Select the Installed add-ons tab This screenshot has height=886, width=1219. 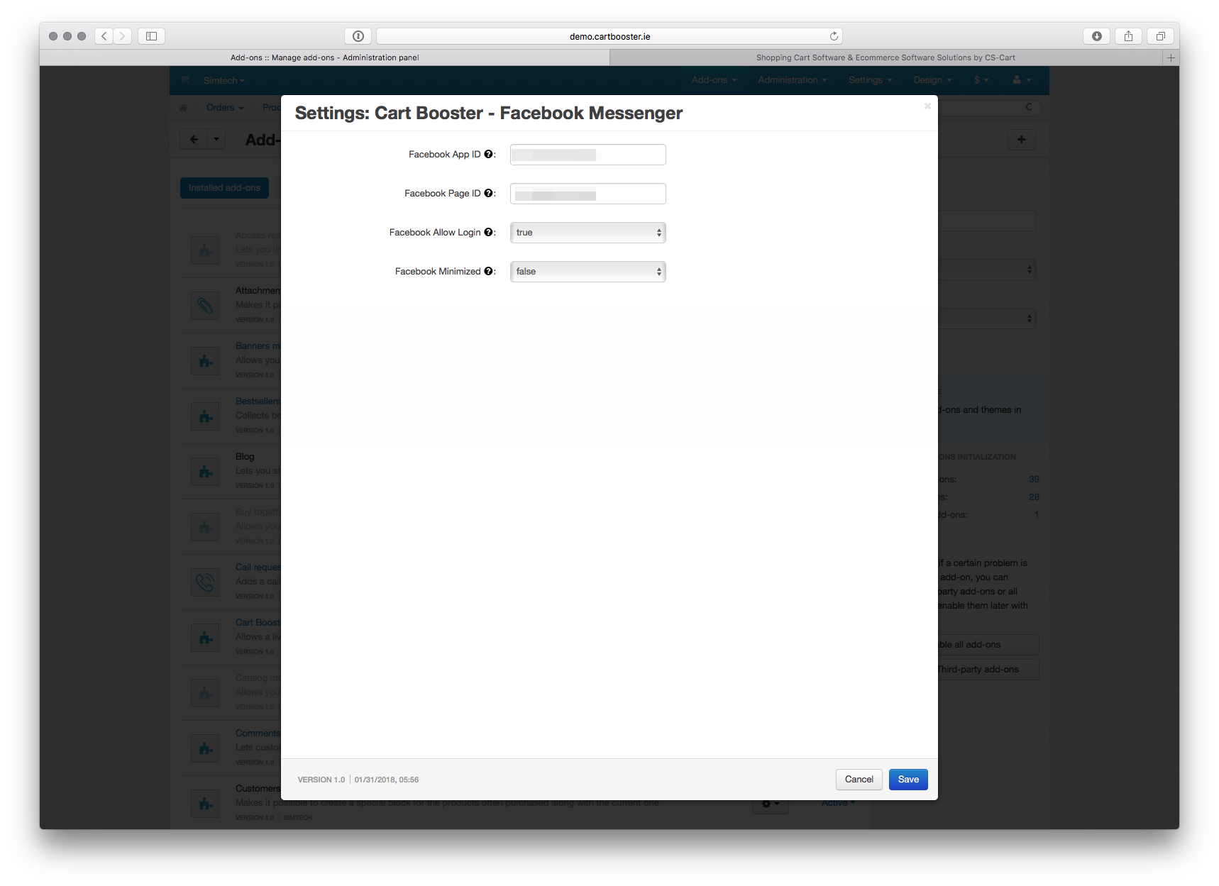tap(224, 188)
